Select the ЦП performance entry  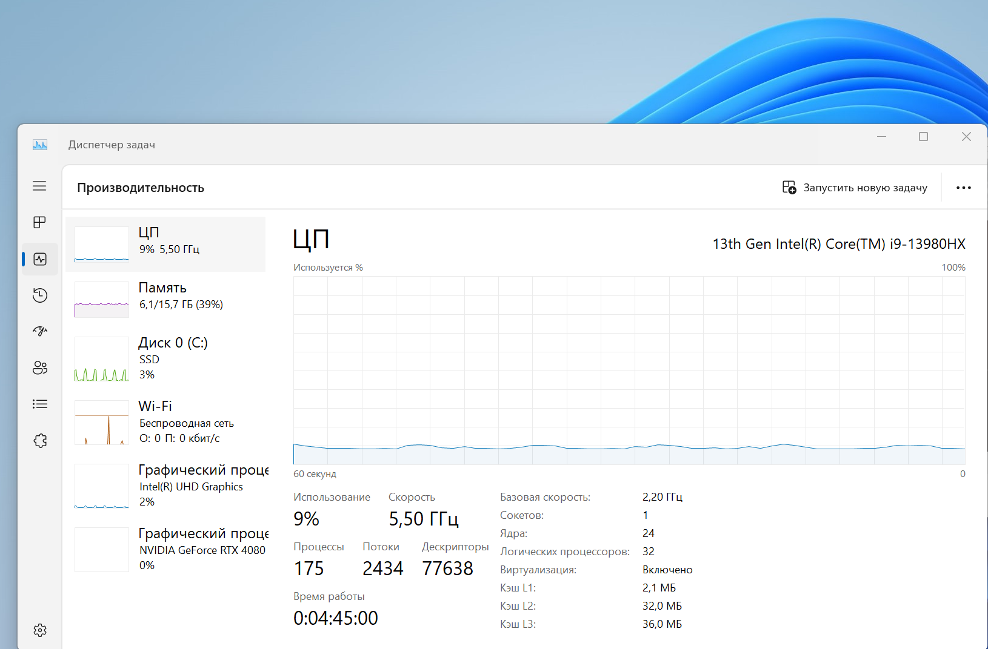165,244
